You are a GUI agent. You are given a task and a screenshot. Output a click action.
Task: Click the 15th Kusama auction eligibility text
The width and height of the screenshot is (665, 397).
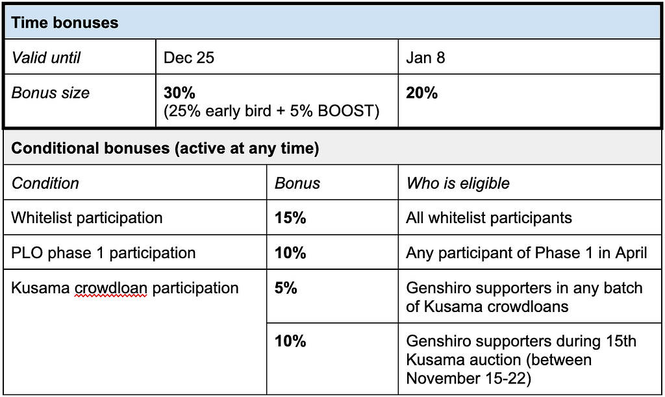click(x=521, y=359)
